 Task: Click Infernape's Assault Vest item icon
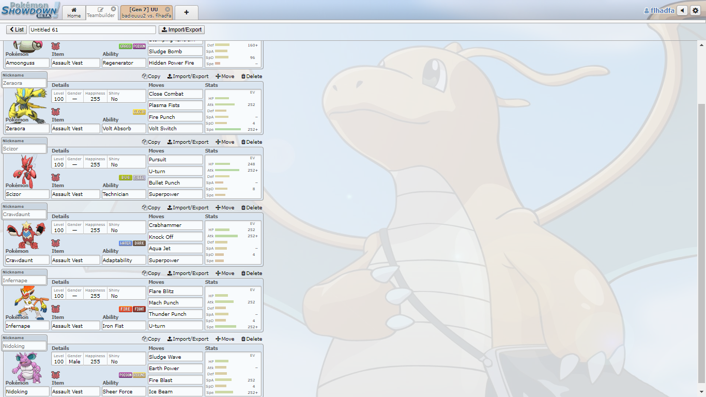click(x=55, y=309)
